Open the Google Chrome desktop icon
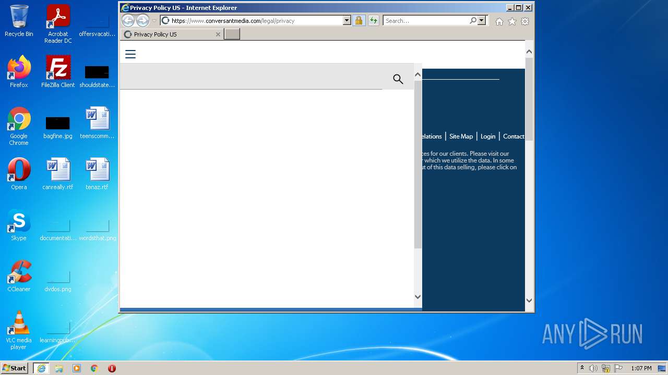The width and height of the screenshot is (668, 375). click(19, 126)
